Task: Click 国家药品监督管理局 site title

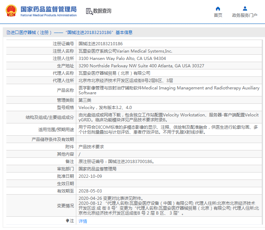Action: coord(49,9)
